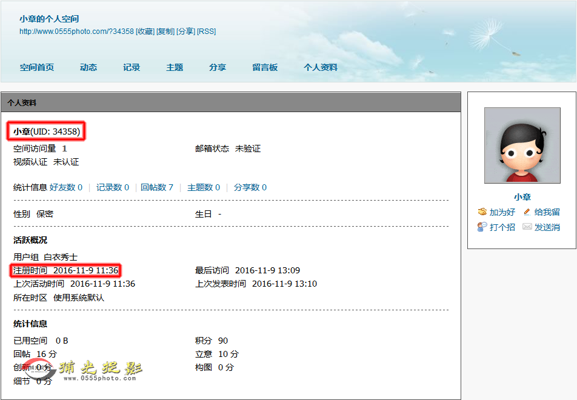Open the space URL 0555photo.com/?34358
The width and height of the screenshot is (577, 400).
[x=76, y=32]
